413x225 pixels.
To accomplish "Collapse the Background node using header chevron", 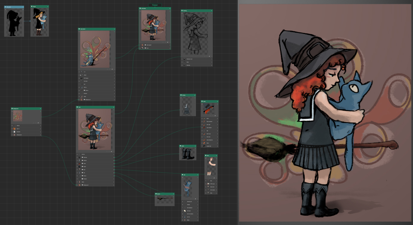I will [41, 108].
